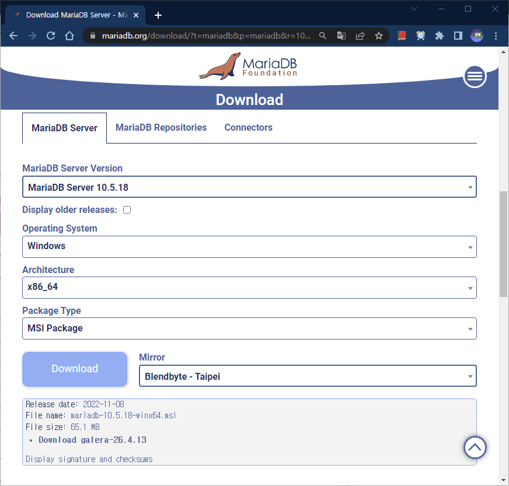Screen dimensions: 509x486
Task: Open the MariaDB Server Version dropdown
Action: pyautogui.click(x=249, y=187)
